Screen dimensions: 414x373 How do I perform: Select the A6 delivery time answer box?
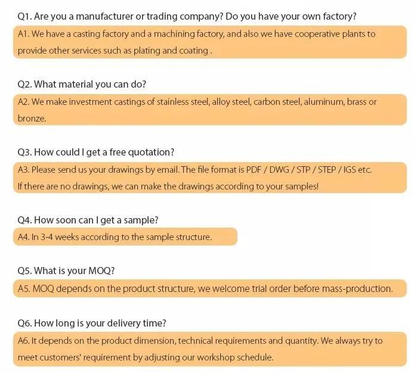[210, 349]
